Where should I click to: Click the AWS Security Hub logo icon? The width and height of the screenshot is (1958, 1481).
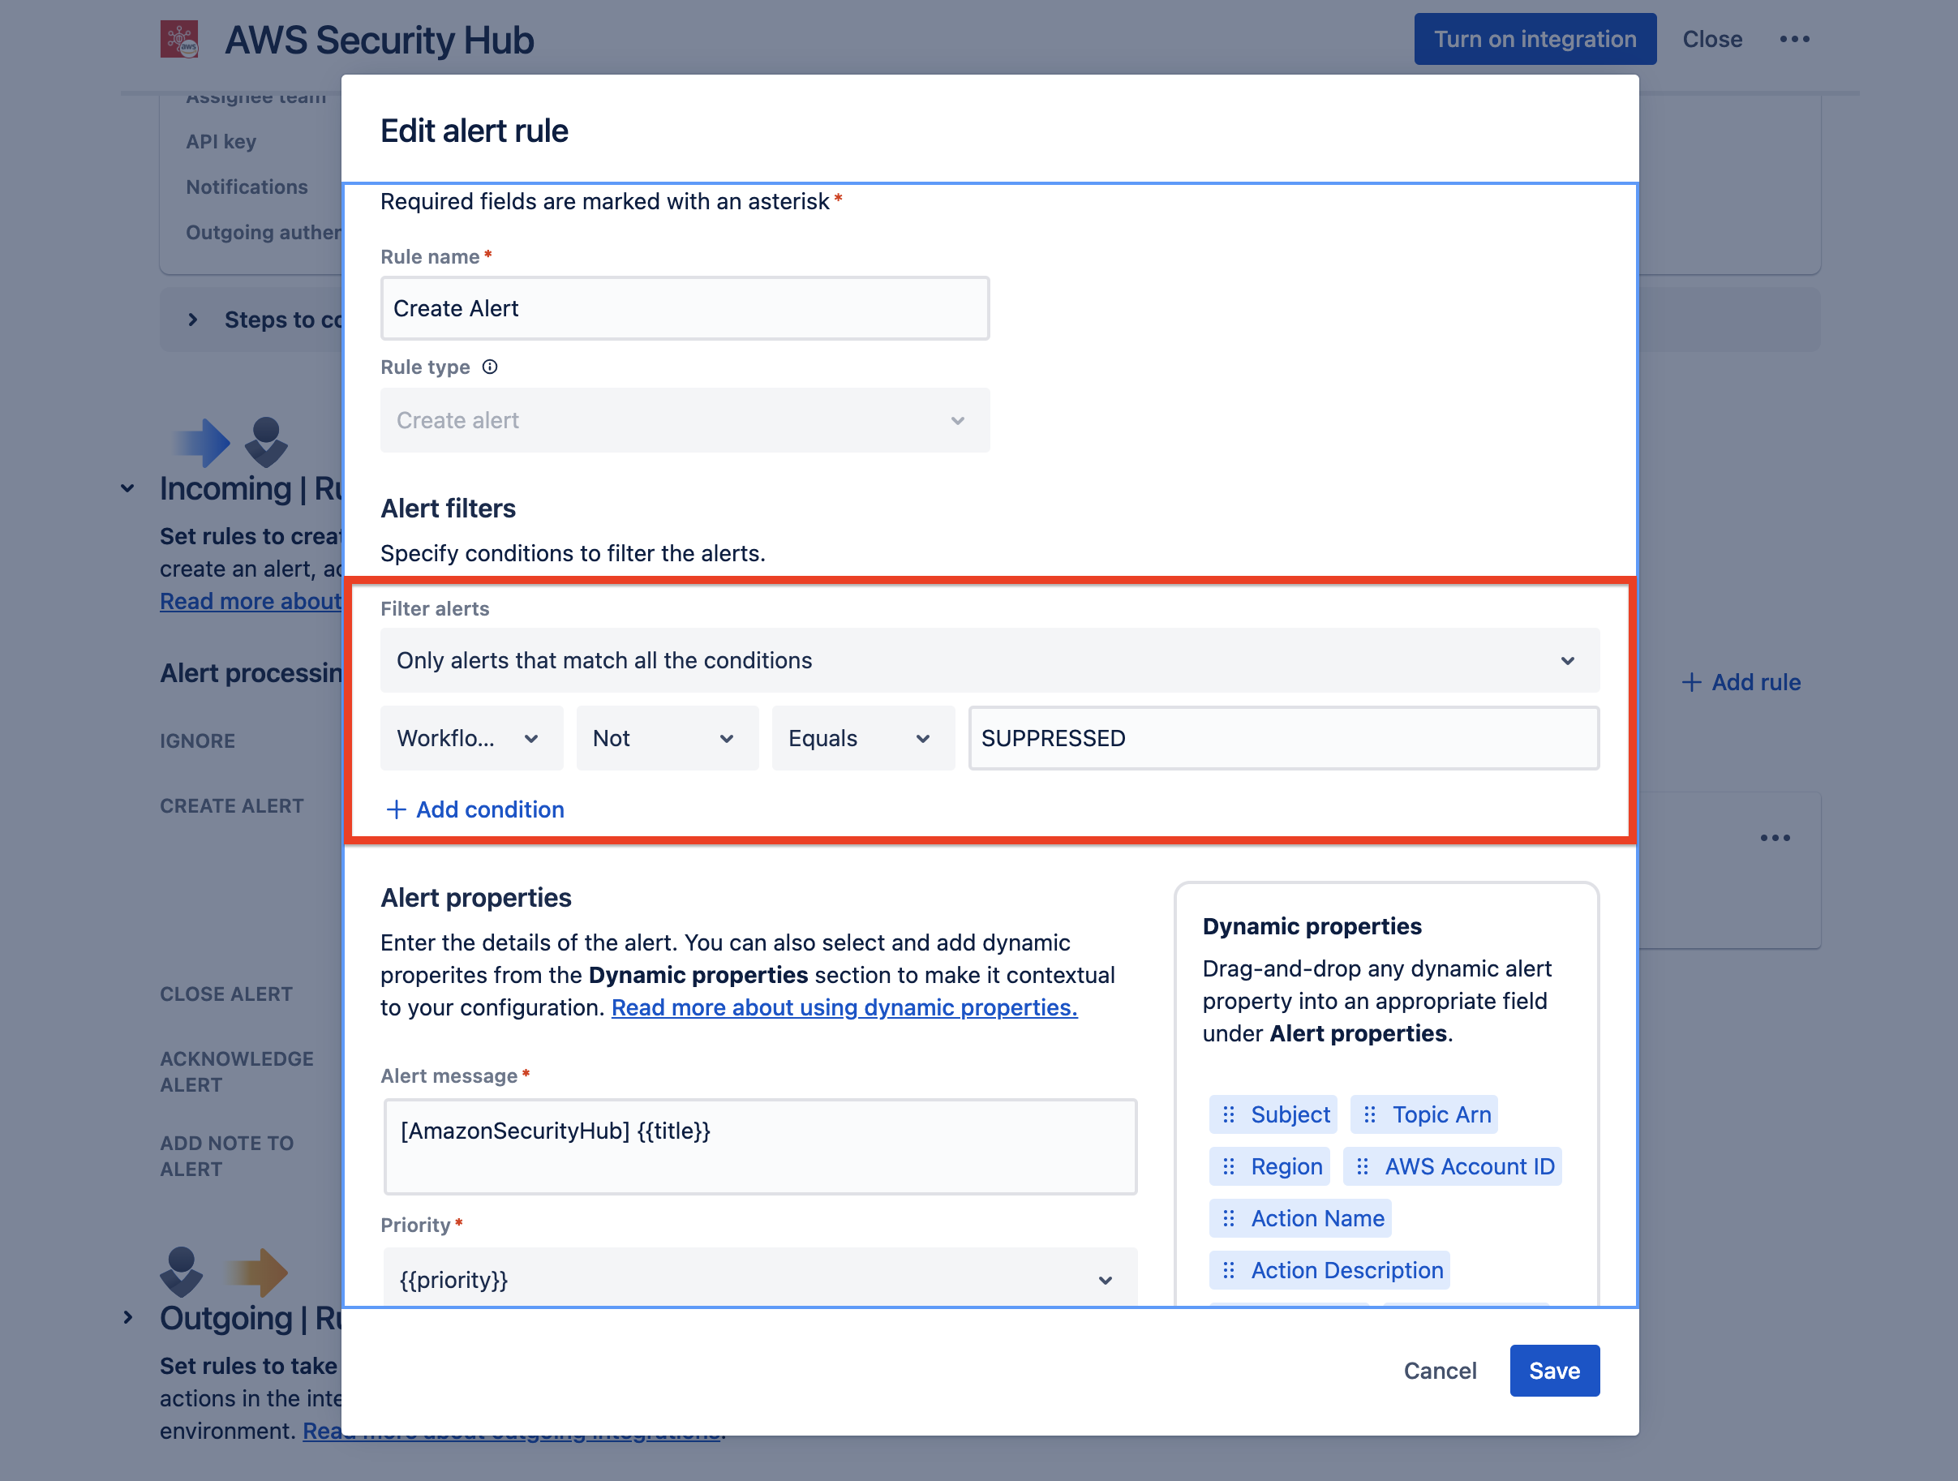pos(182,38)
